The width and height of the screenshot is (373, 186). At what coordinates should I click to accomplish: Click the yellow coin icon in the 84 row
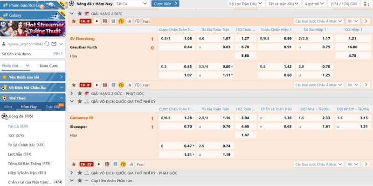[x=121, y=85]
